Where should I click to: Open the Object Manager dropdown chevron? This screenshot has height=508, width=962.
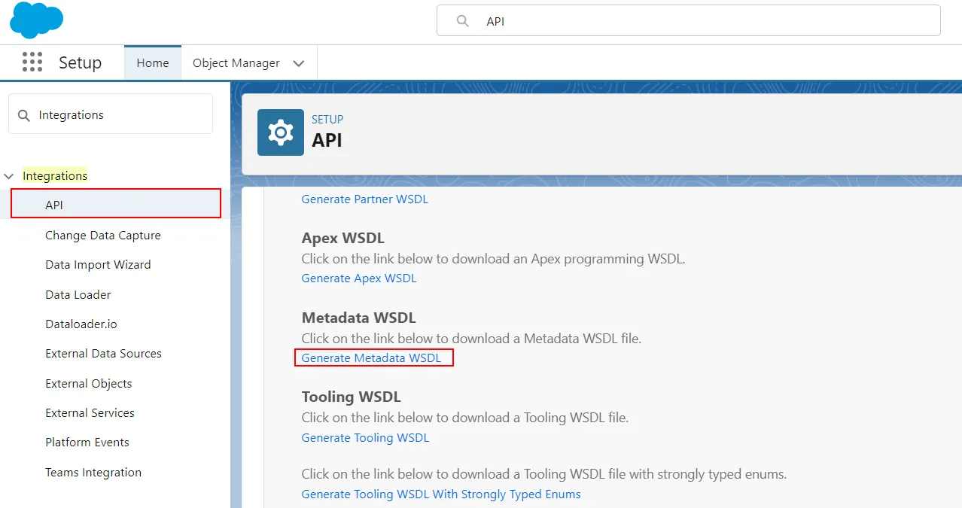(299, 63)
